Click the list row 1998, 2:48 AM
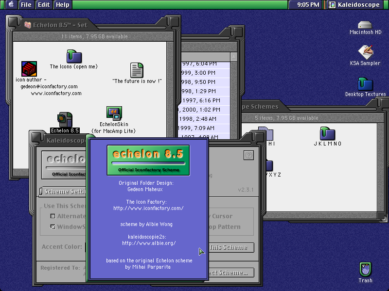The height and width of the screenshot is (291, 389). point(204,119)
